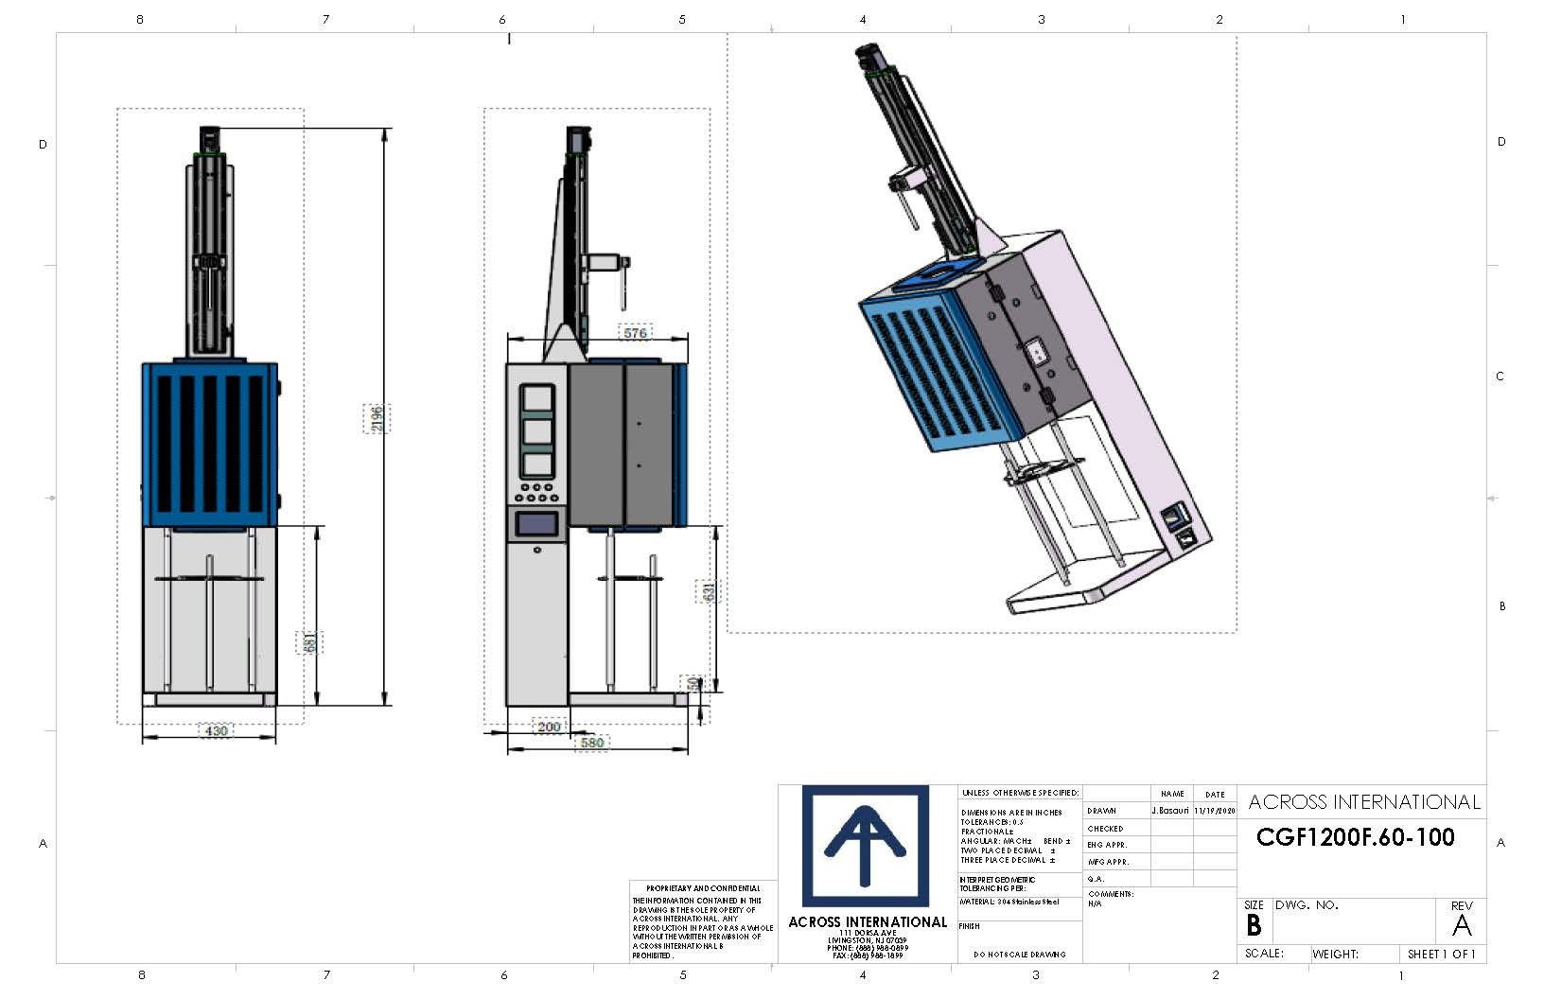
Task: Click the REV A revision box
Action: pos(1461,920)
